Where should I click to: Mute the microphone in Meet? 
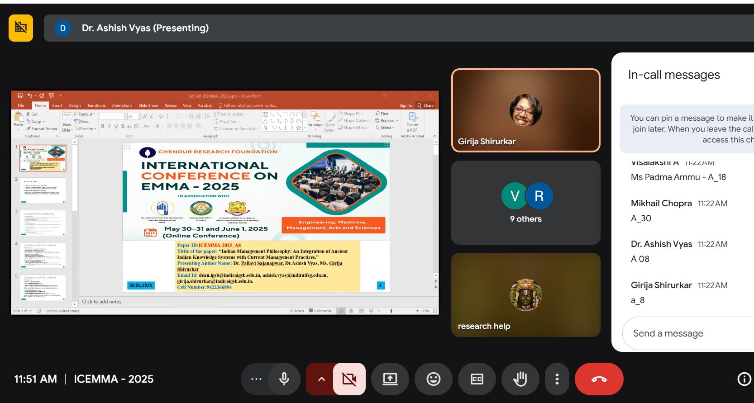pyautogui.click(x=284, y=379)
